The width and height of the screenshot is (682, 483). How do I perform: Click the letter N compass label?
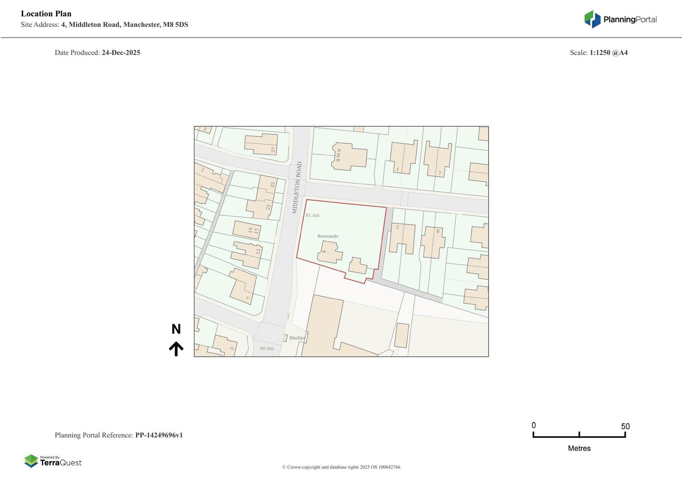176,329
